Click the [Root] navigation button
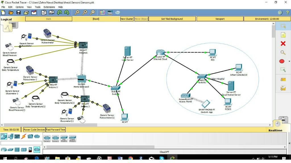291x163 pixels. pos(96,19)
